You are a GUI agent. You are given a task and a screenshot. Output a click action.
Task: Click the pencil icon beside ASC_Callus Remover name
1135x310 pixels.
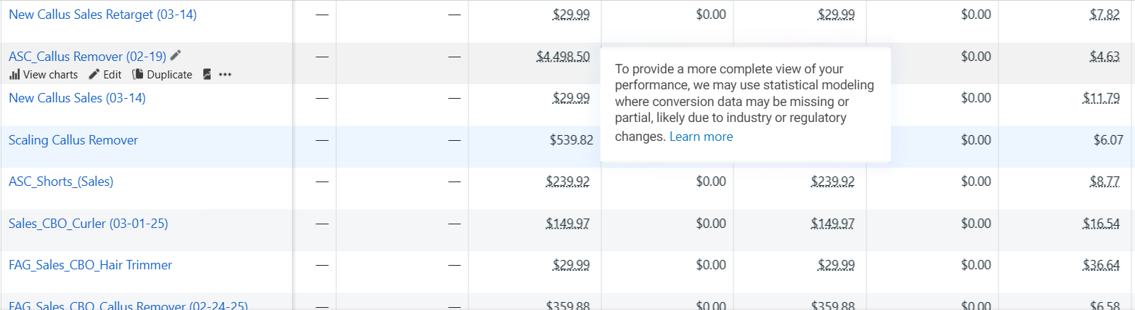(176, 55)
